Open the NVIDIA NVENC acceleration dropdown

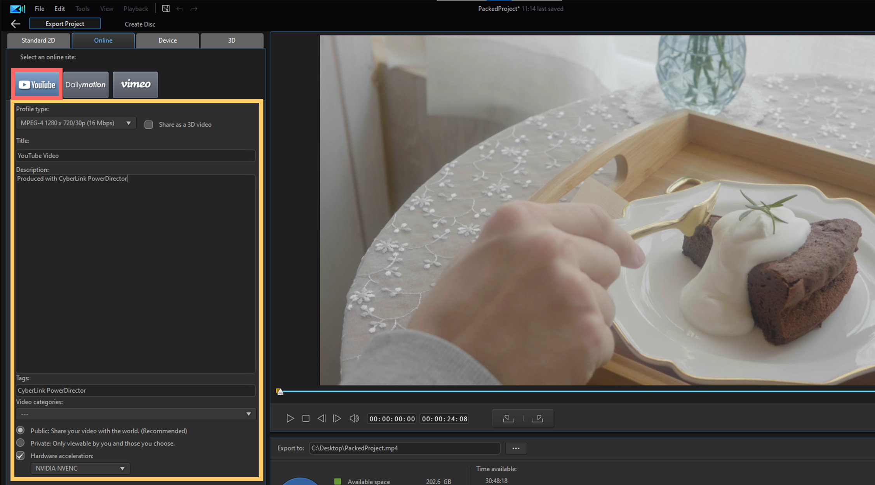pos(80,468)
